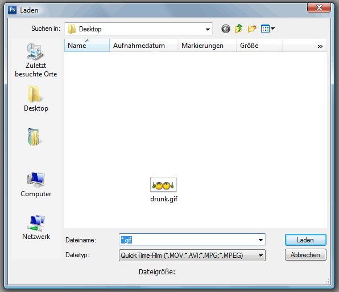Open Zuletzt besuchte Orte location
Viewport: 339px width, 292px height.
36,60
